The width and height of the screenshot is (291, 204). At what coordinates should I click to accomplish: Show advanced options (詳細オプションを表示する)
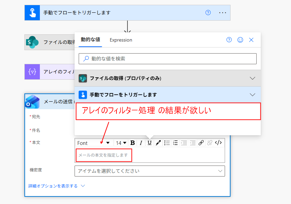[57, 186]
